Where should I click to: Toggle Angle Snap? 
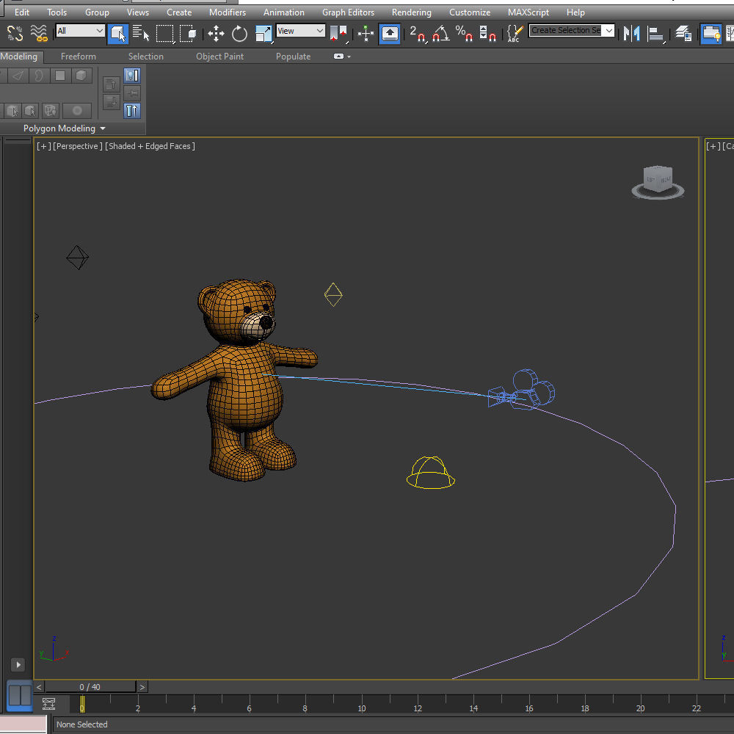click(x=440, y=33)
